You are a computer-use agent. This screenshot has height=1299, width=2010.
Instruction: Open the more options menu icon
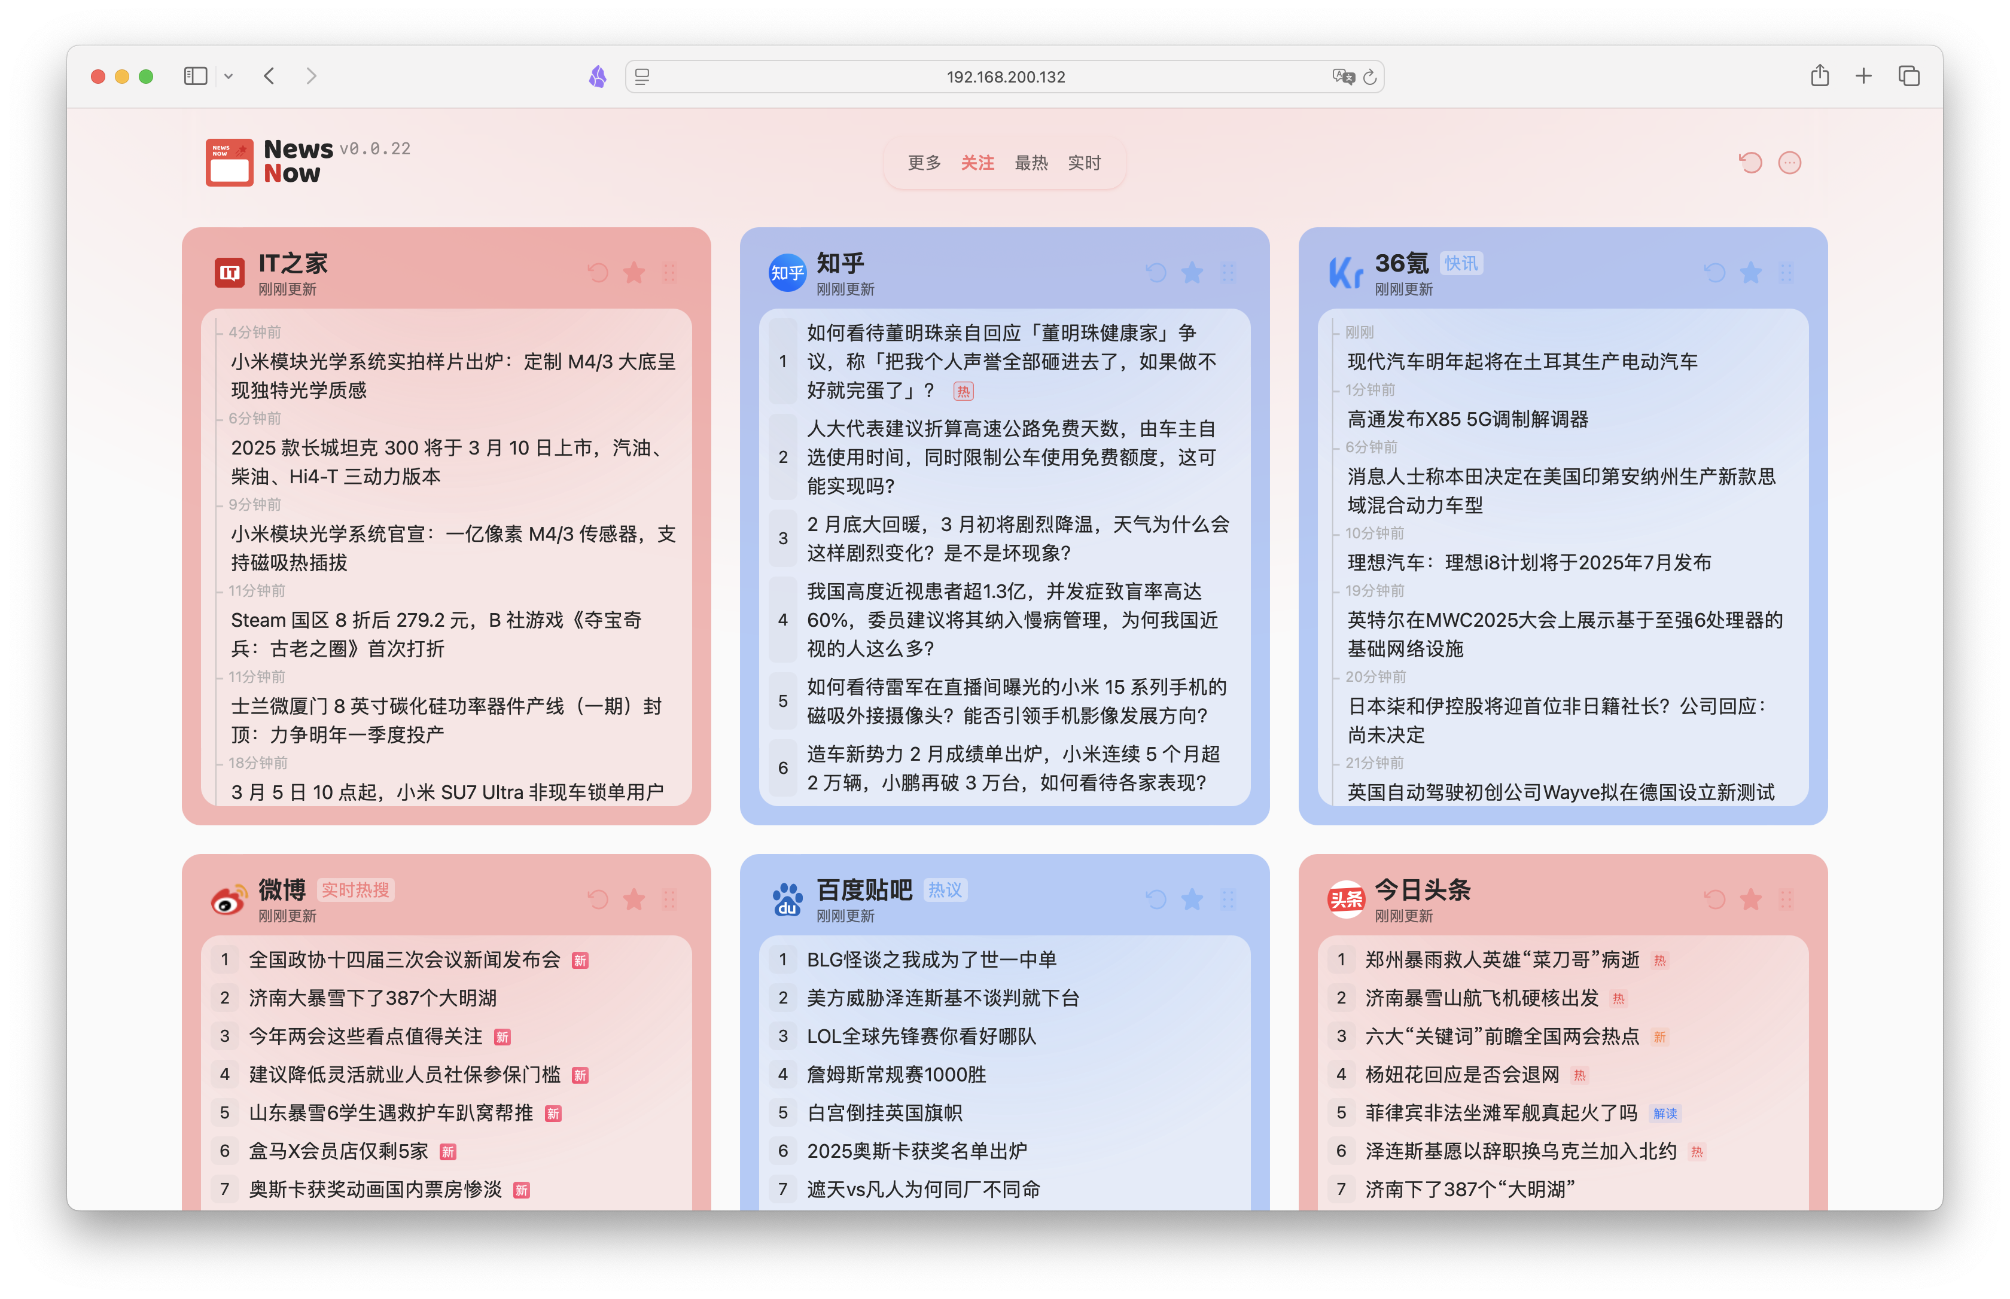point(1789,162)
